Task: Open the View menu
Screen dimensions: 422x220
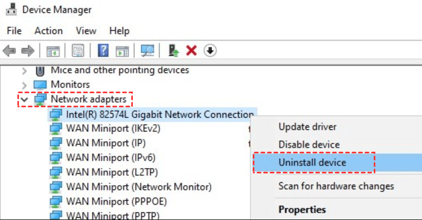Action: coord(86,31)
